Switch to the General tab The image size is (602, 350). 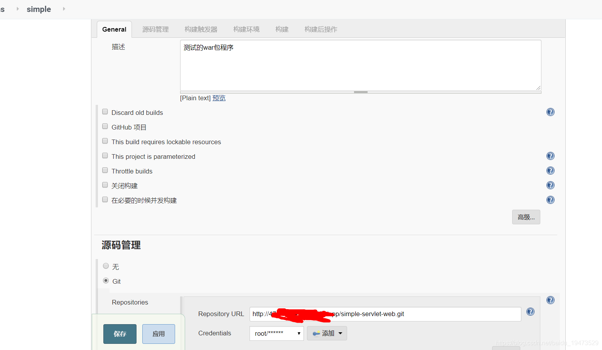point(114,29)
